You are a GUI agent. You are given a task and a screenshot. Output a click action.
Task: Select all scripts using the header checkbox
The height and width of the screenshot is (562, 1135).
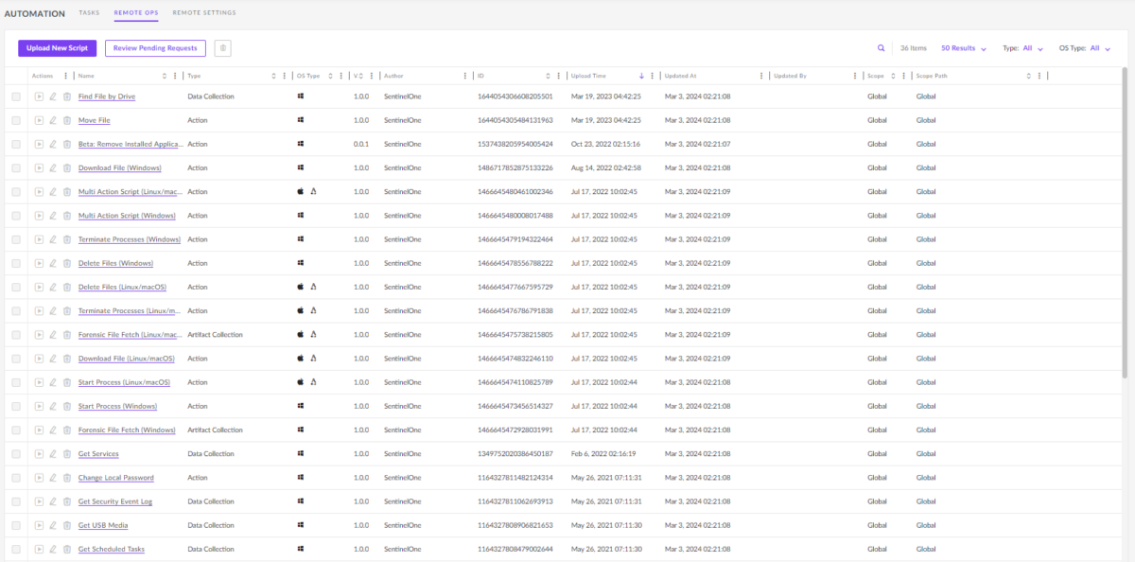[x=16, y=76]
